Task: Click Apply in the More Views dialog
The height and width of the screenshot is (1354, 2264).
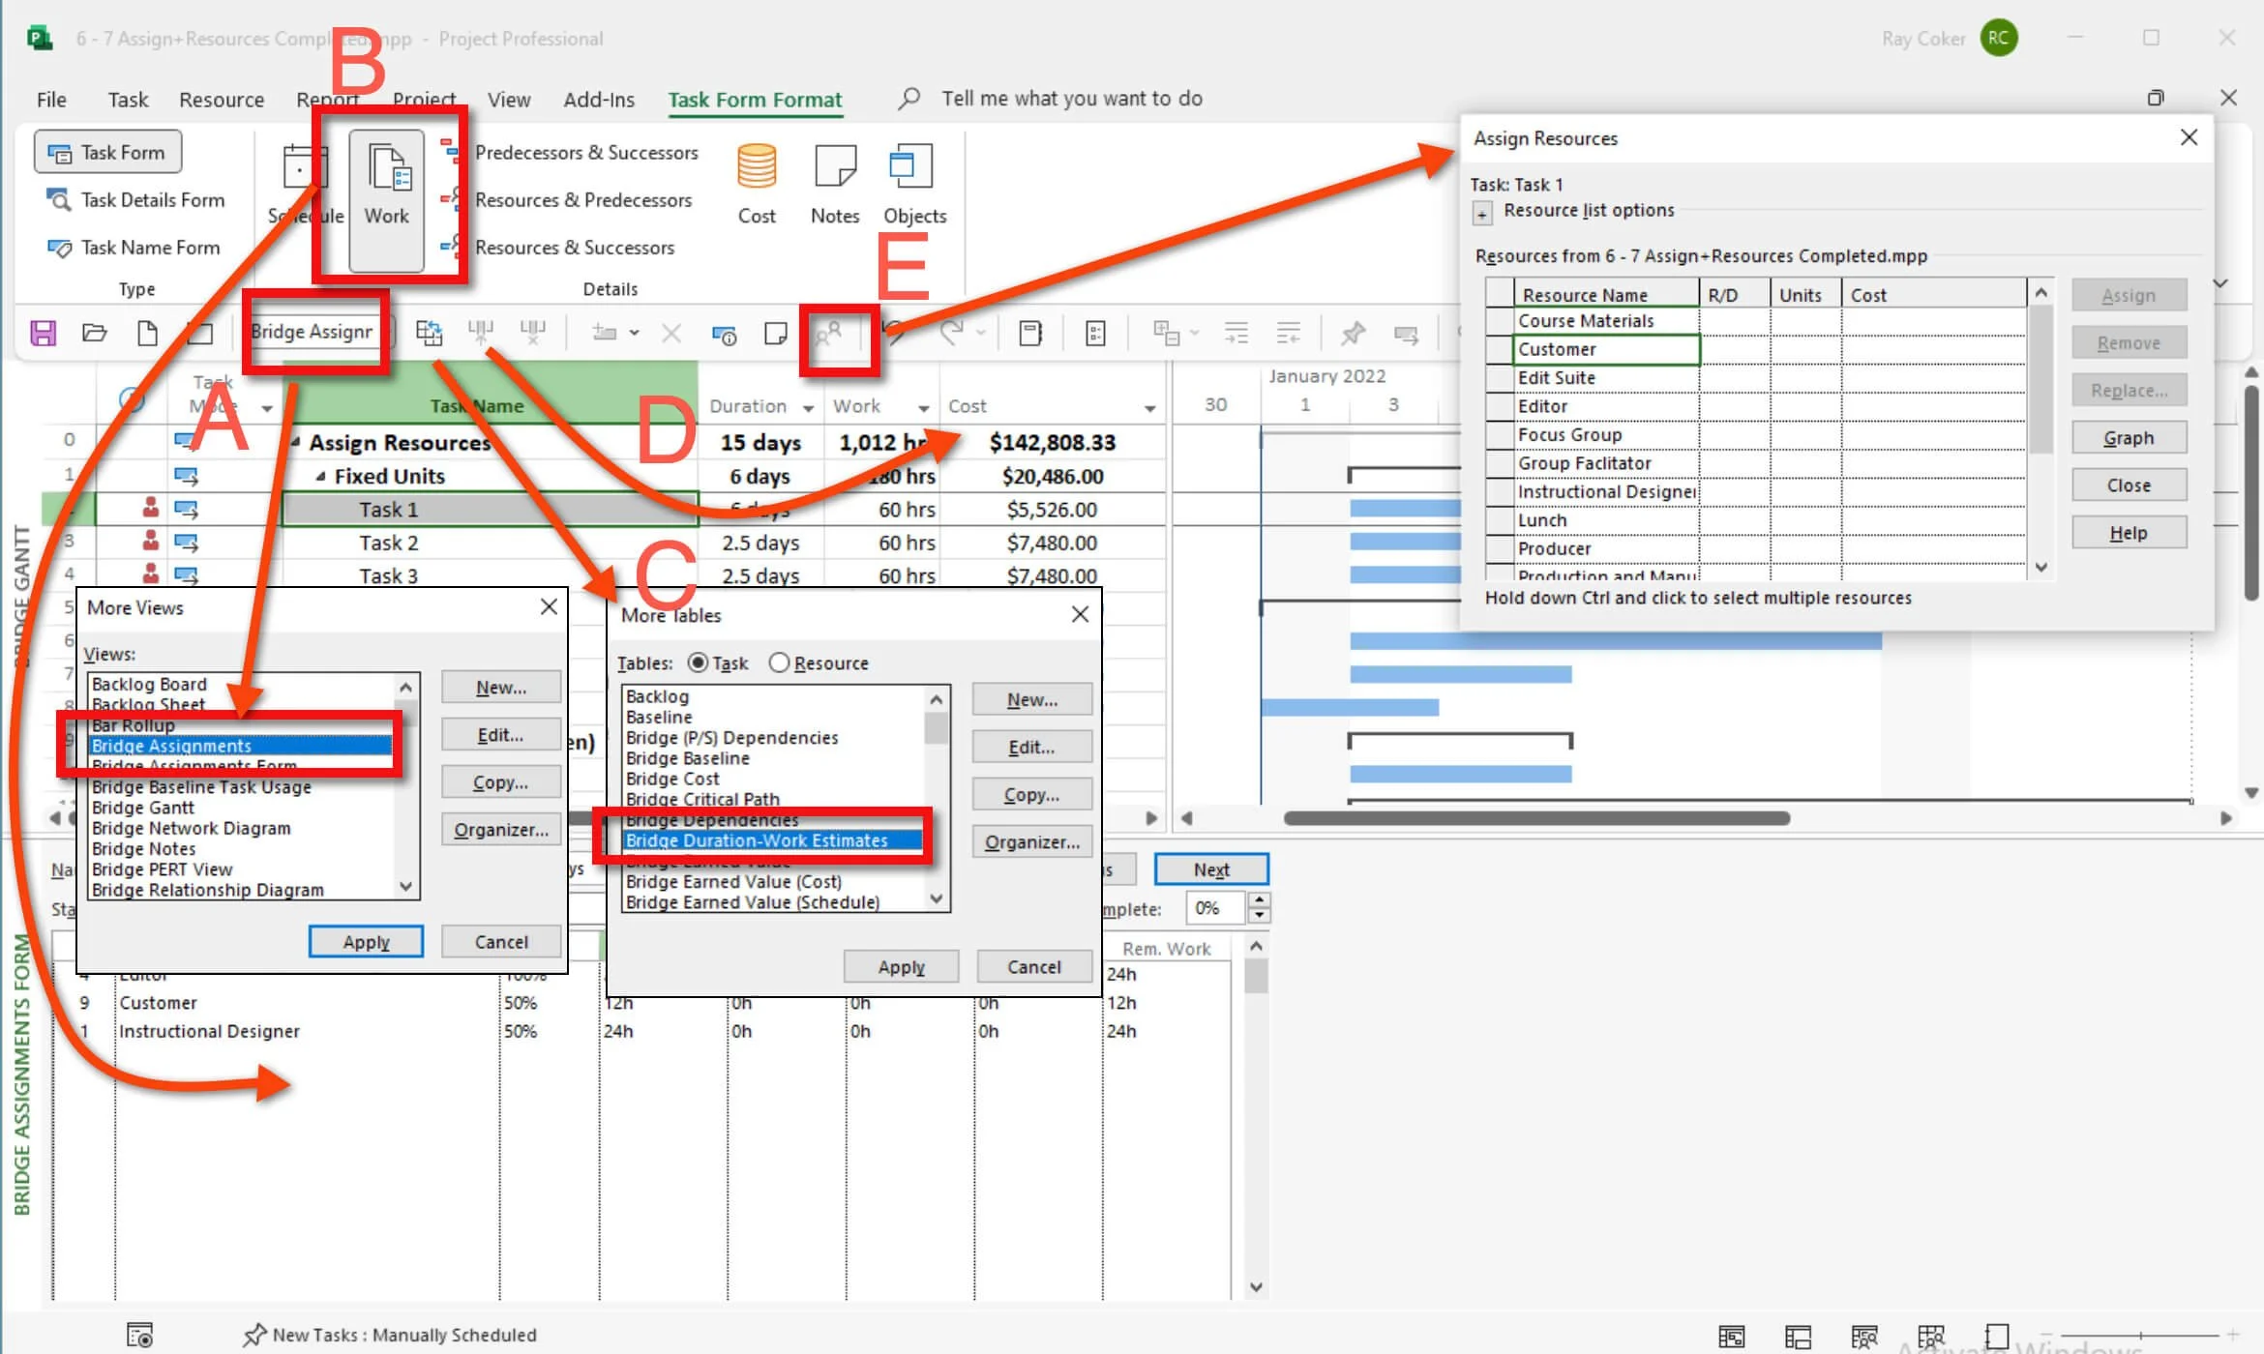Action: (366, 942)
